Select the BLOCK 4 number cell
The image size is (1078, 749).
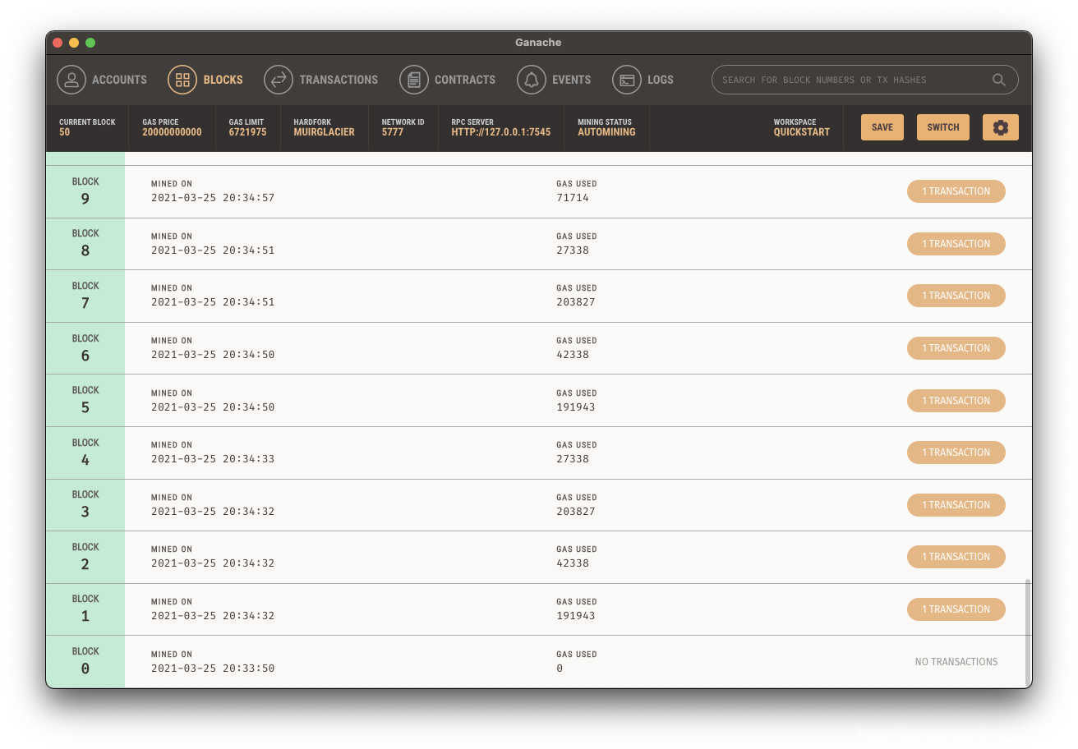pyautogui.click(x=85, y=453)
